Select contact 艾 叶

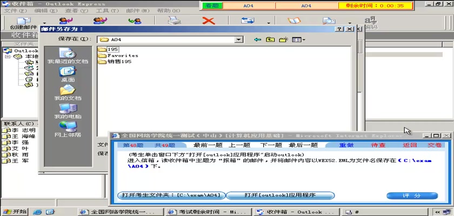[16, 148]
